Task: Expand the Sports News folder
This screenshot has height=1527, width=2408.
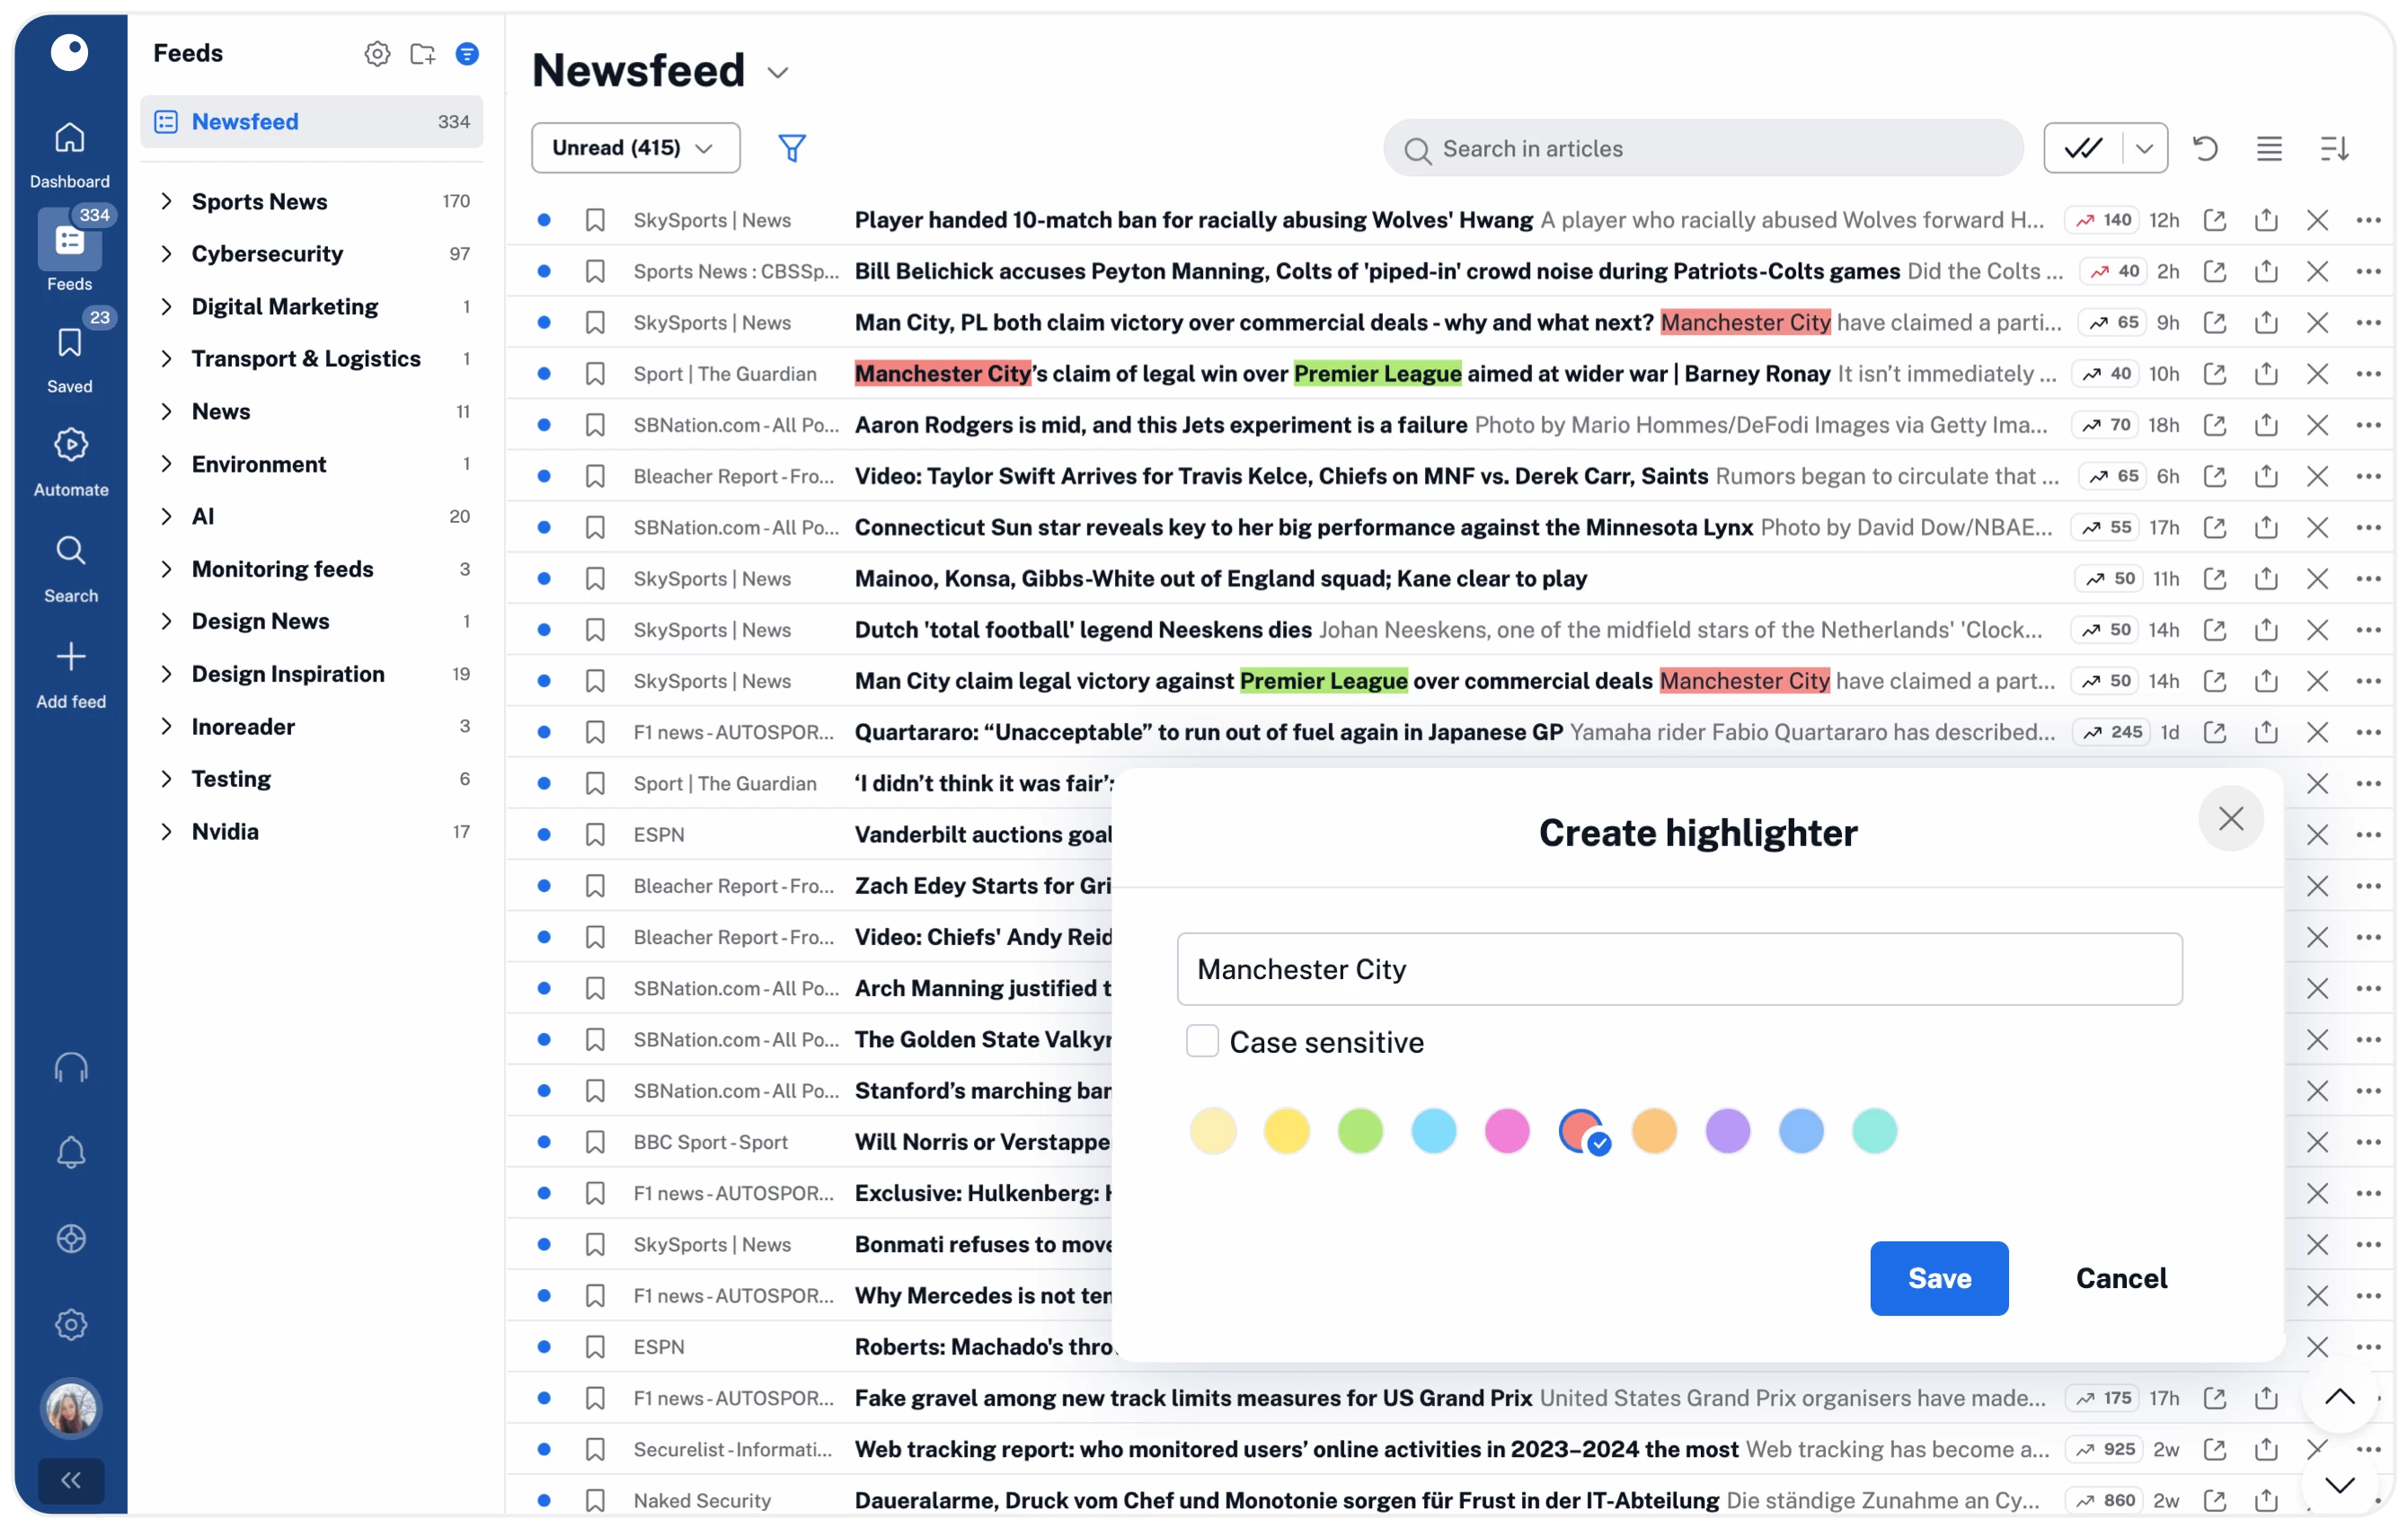Action: point(167,201)
